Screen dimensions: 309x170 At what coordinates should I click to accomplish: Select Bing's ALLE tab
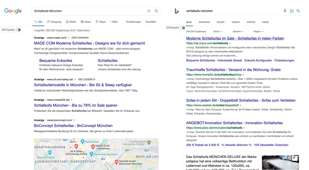(189, 22)
